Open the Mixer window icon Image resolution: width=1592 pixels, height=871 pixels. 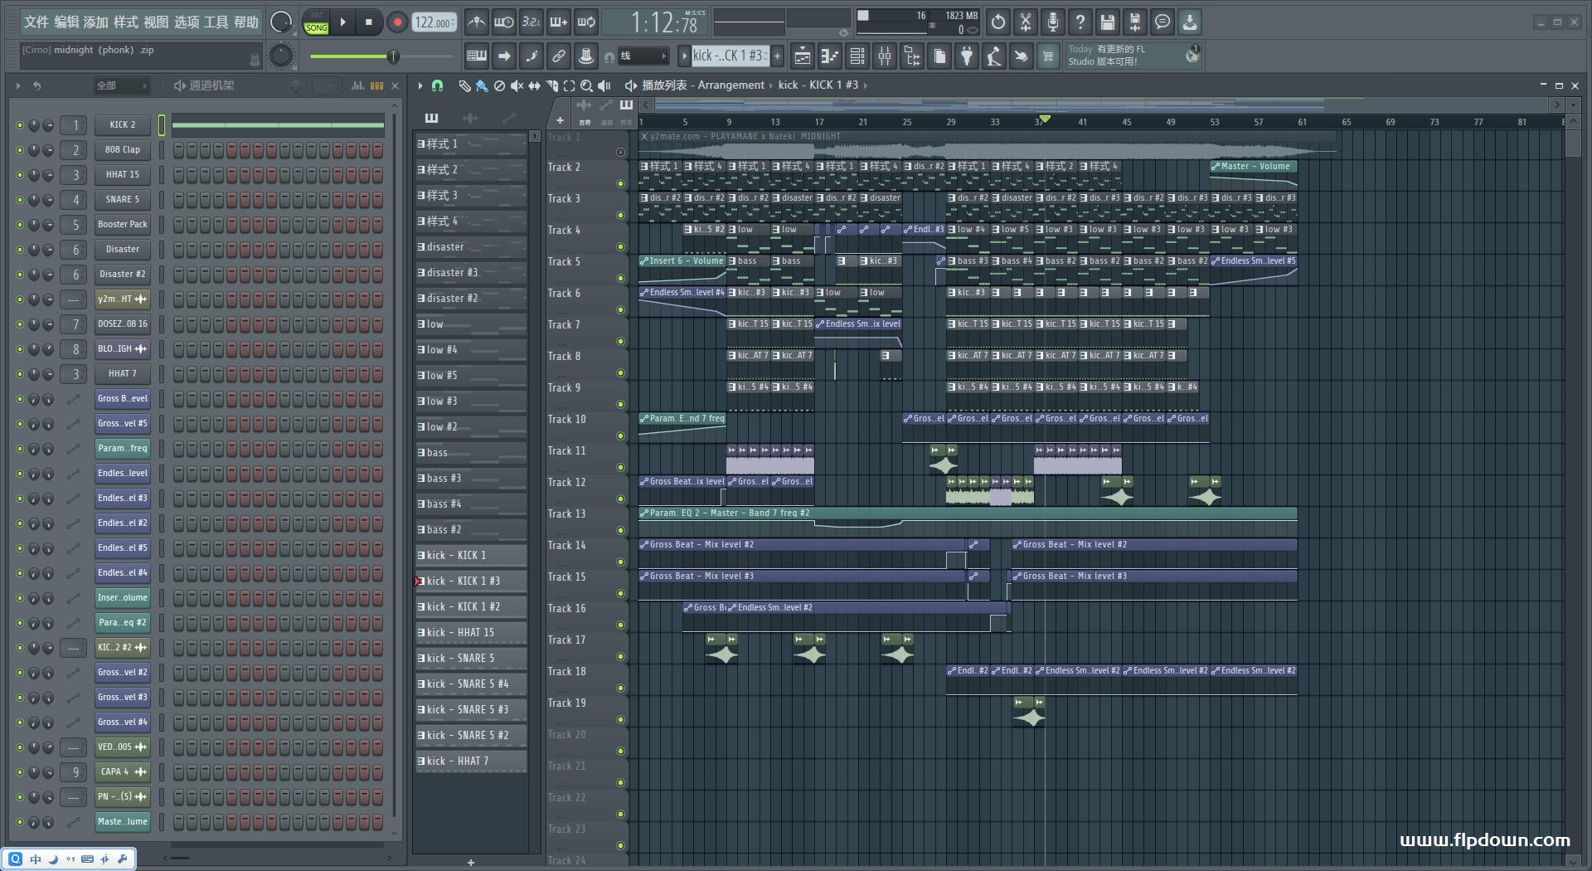point(885,56)
